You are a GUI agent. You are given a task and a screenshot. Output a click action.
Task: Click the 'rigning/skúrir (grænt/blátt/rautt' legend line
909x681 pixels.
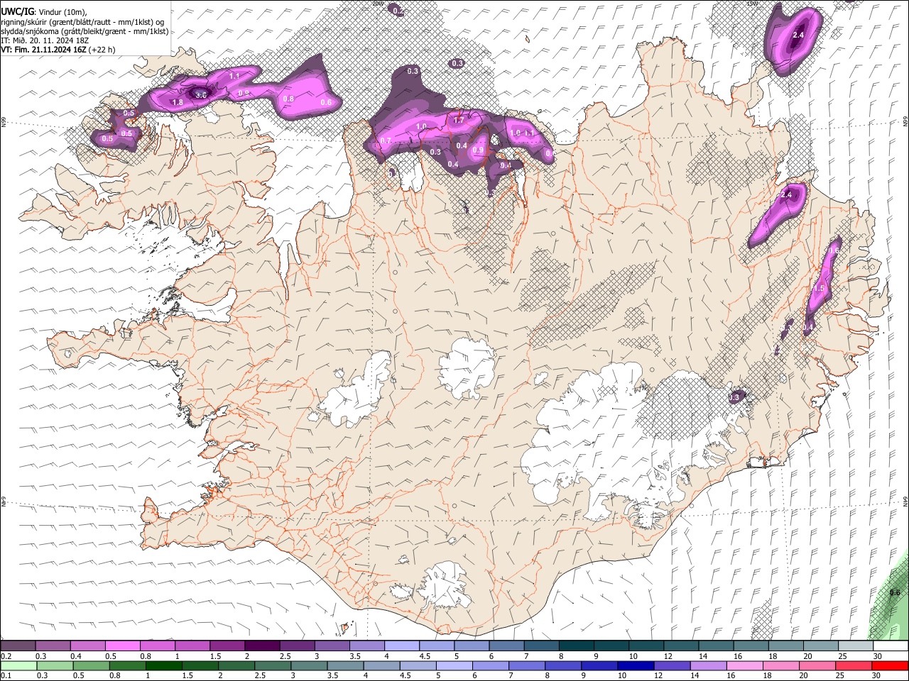click(x=82, y=21)
